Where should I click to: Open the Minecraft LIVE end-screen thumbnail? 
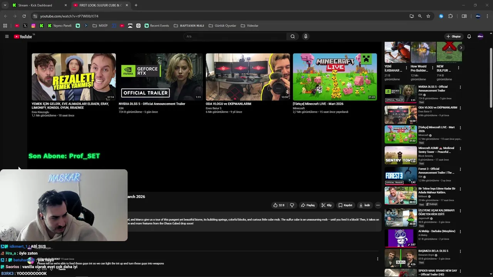point(335,77)
